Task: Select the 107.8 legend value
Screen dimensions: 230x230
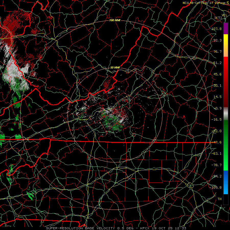Action: (216, 29)
